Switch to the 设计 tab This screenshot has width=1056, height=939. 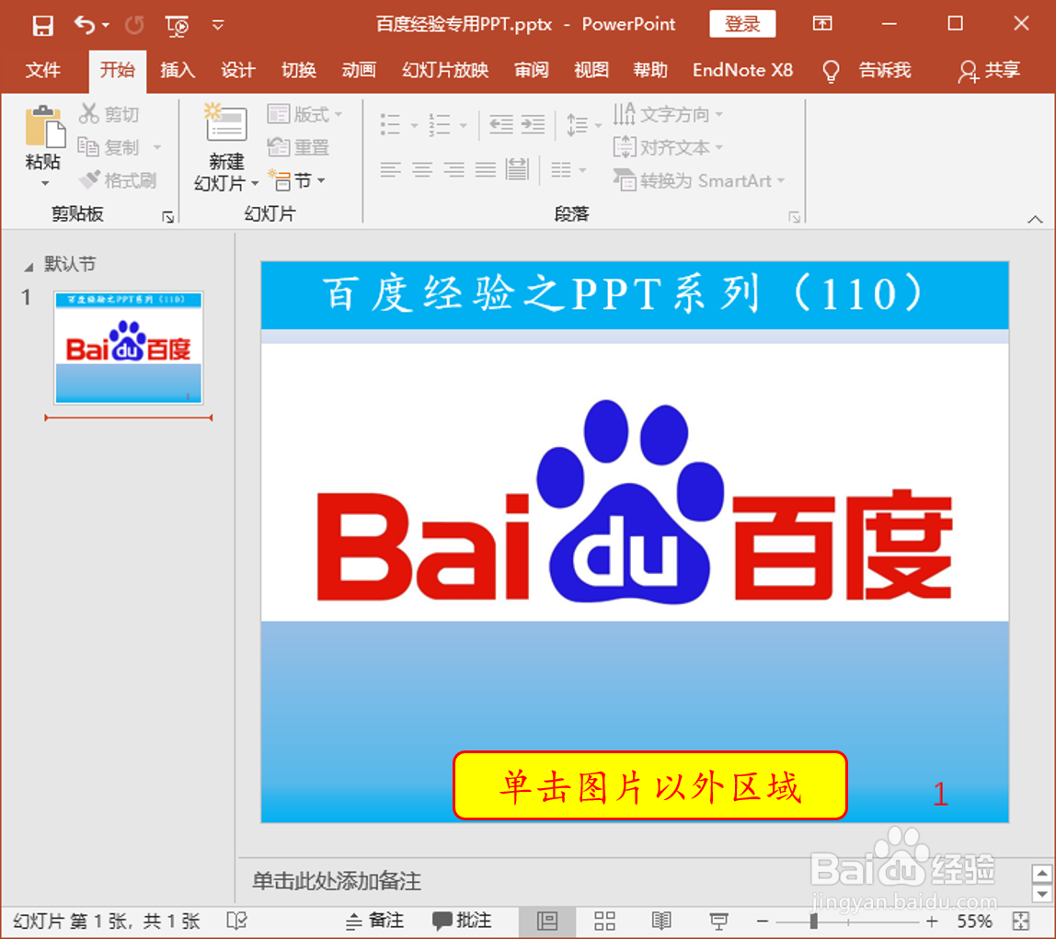(237, 70)
